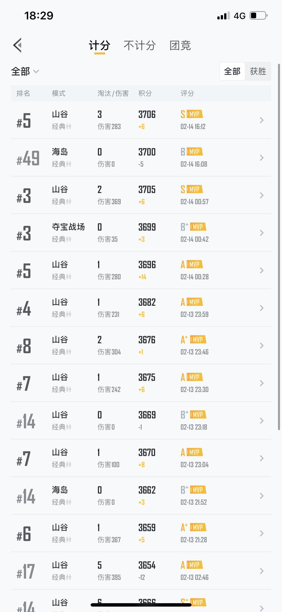Switch to the 不计分 tab
The height and width of the screenshot is (612, 282).
point(140,45)
